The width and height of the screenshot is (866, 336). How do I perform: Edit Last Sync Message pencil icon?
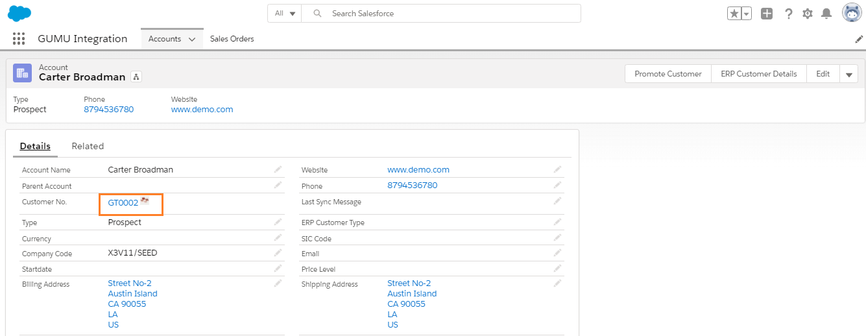click(x=557, y=201)
